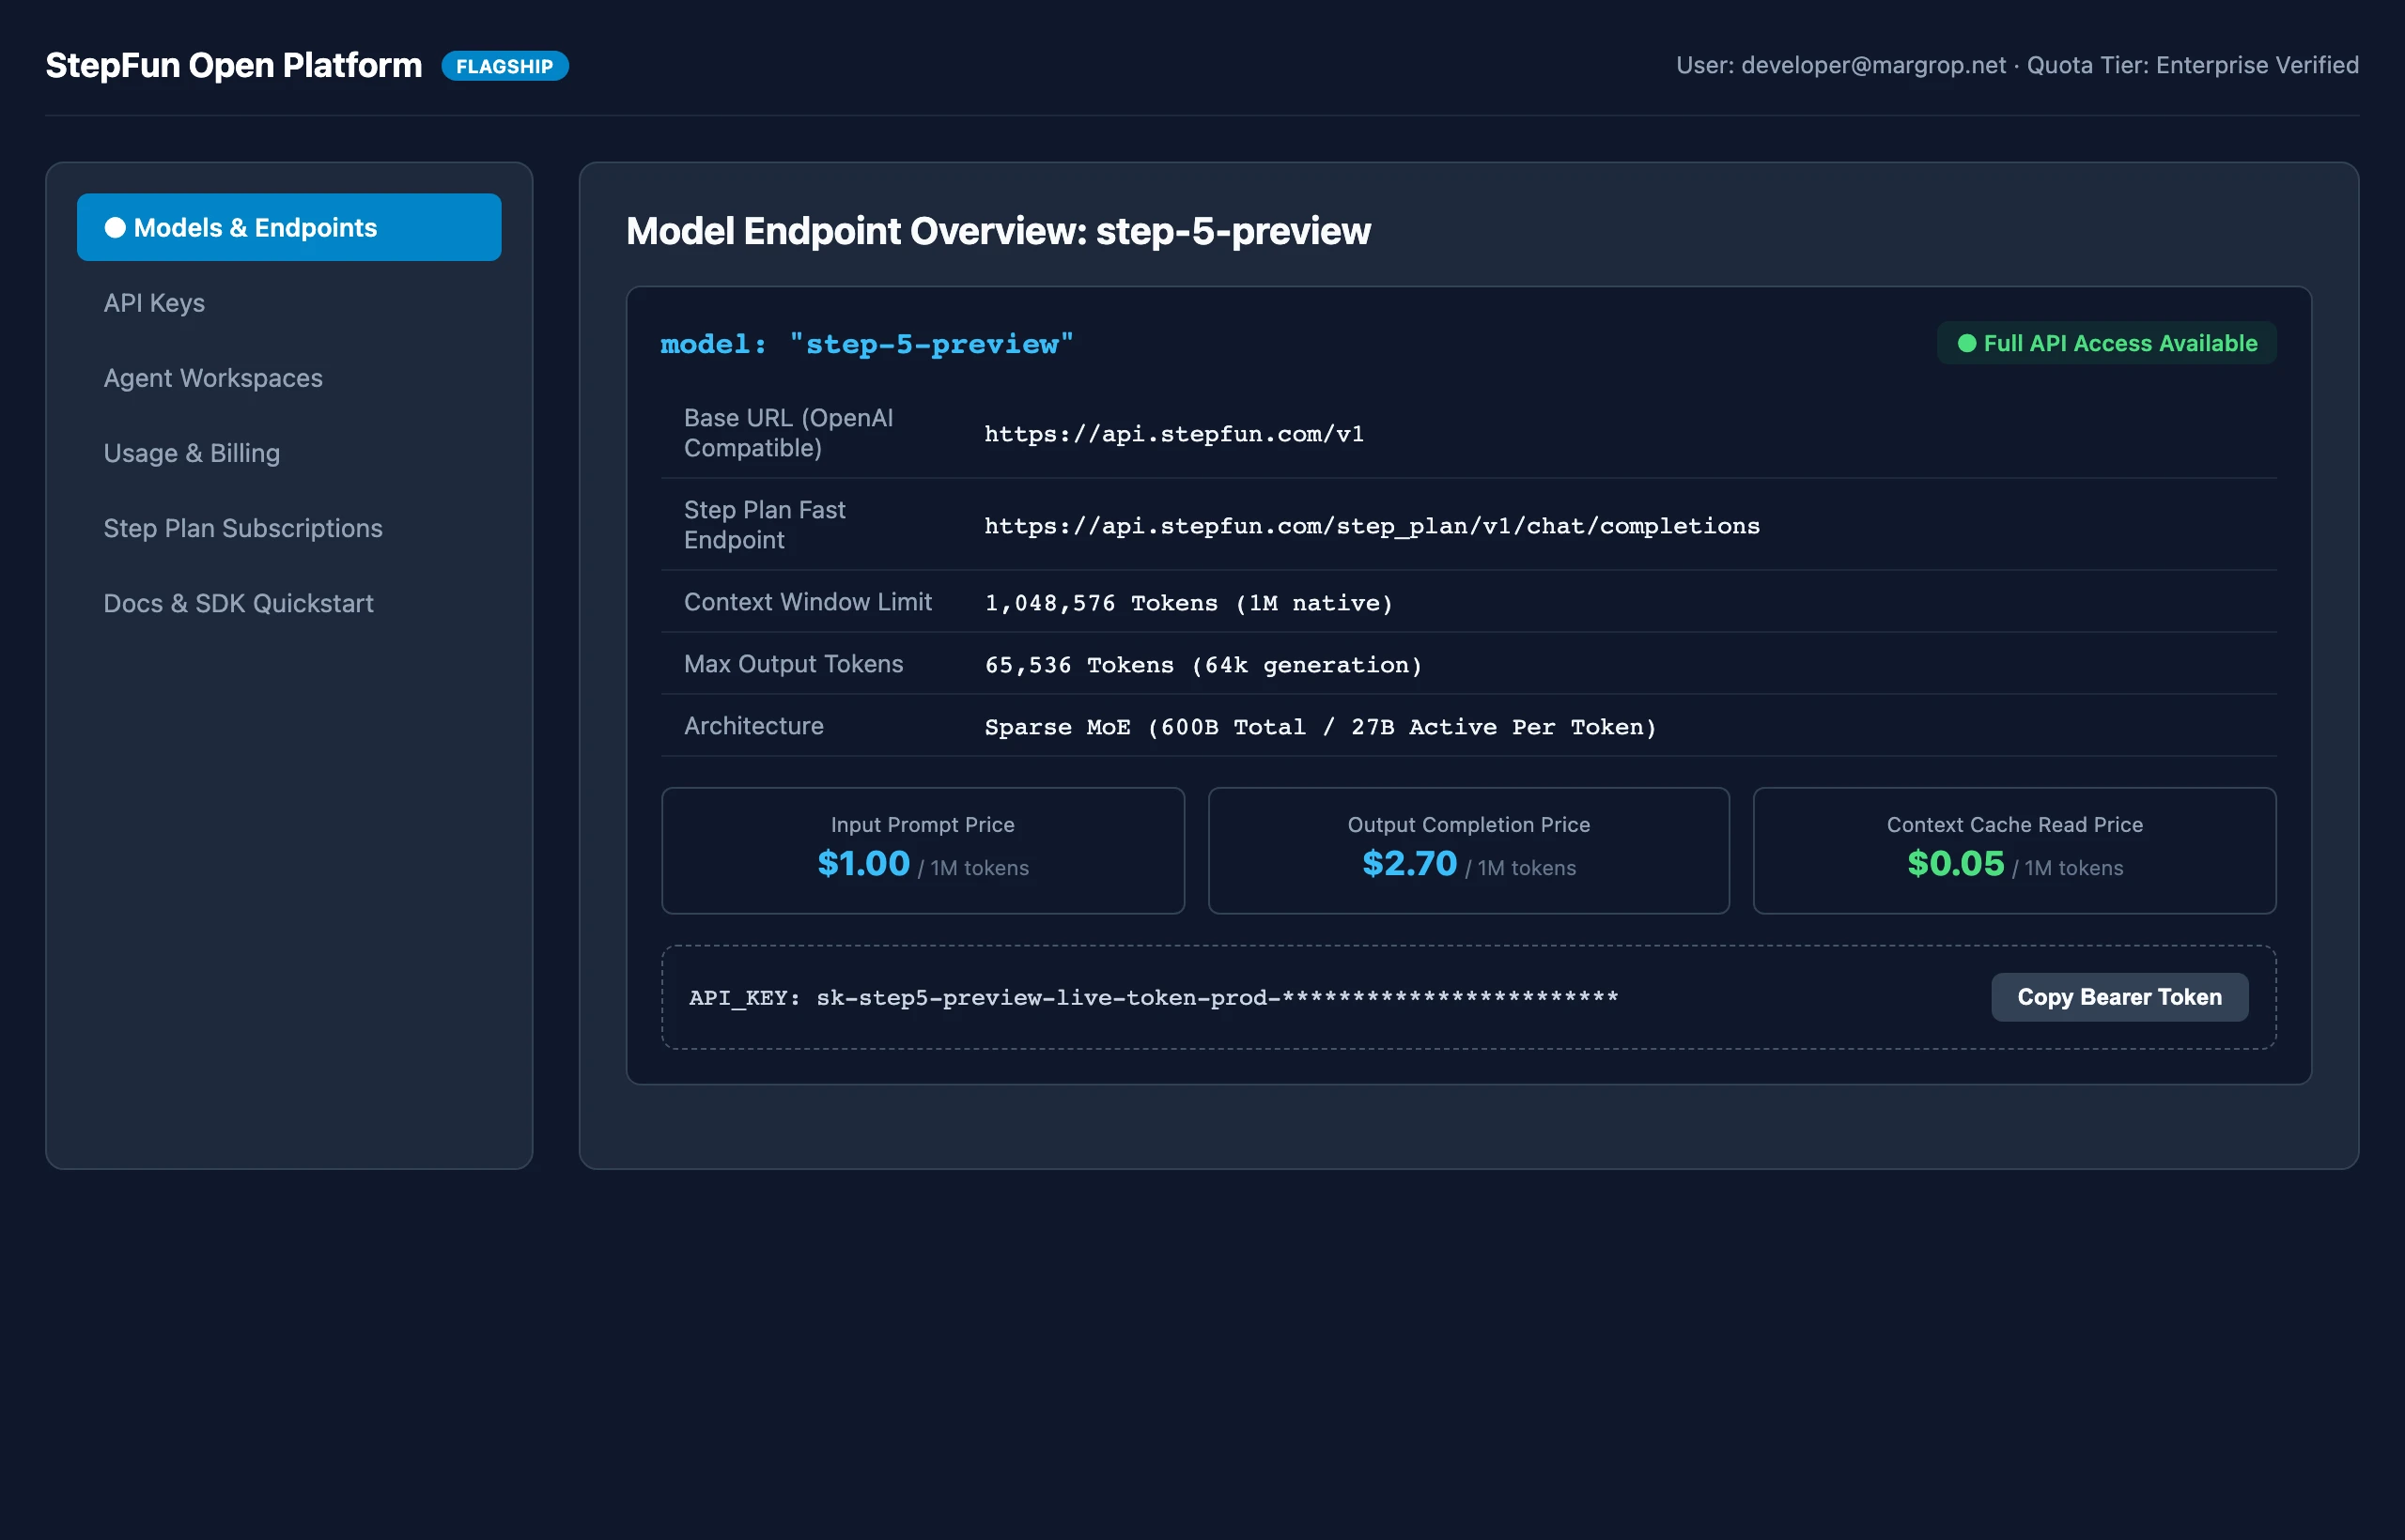This screenshot has height=1540, width=2405.
Task: Click the Context Window Limit label
Action: [x=807, y=602]
